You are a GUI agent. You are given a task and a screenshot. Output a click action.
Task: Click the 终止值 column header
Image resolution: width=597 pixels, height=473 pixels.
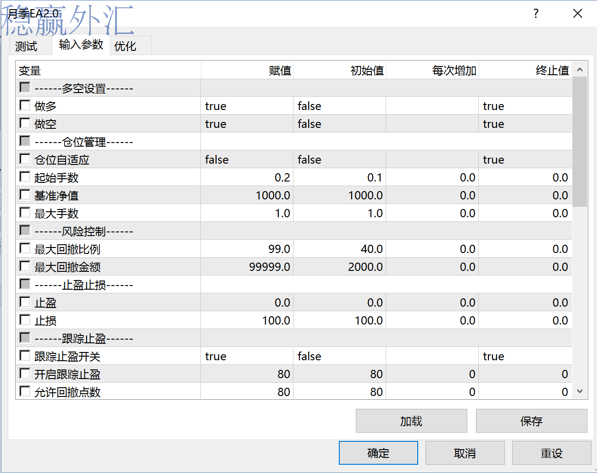(x=525, y=71)
